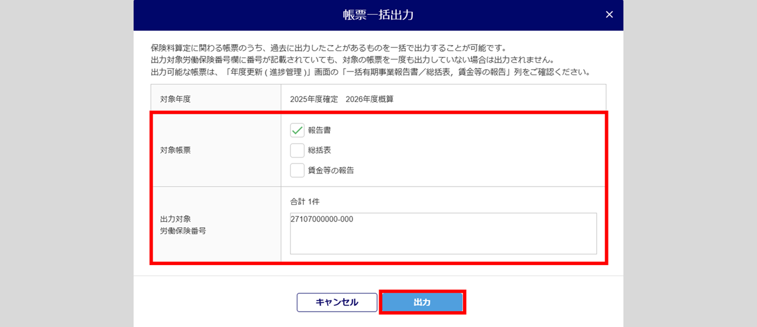Click the 賃金等の報告 label text
This screenshot has width=757, height=327.
click(331, 171)
